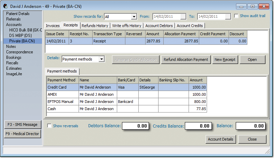
Task: Click the F3 - SMS Message button
Action: [x=23, y=124]
